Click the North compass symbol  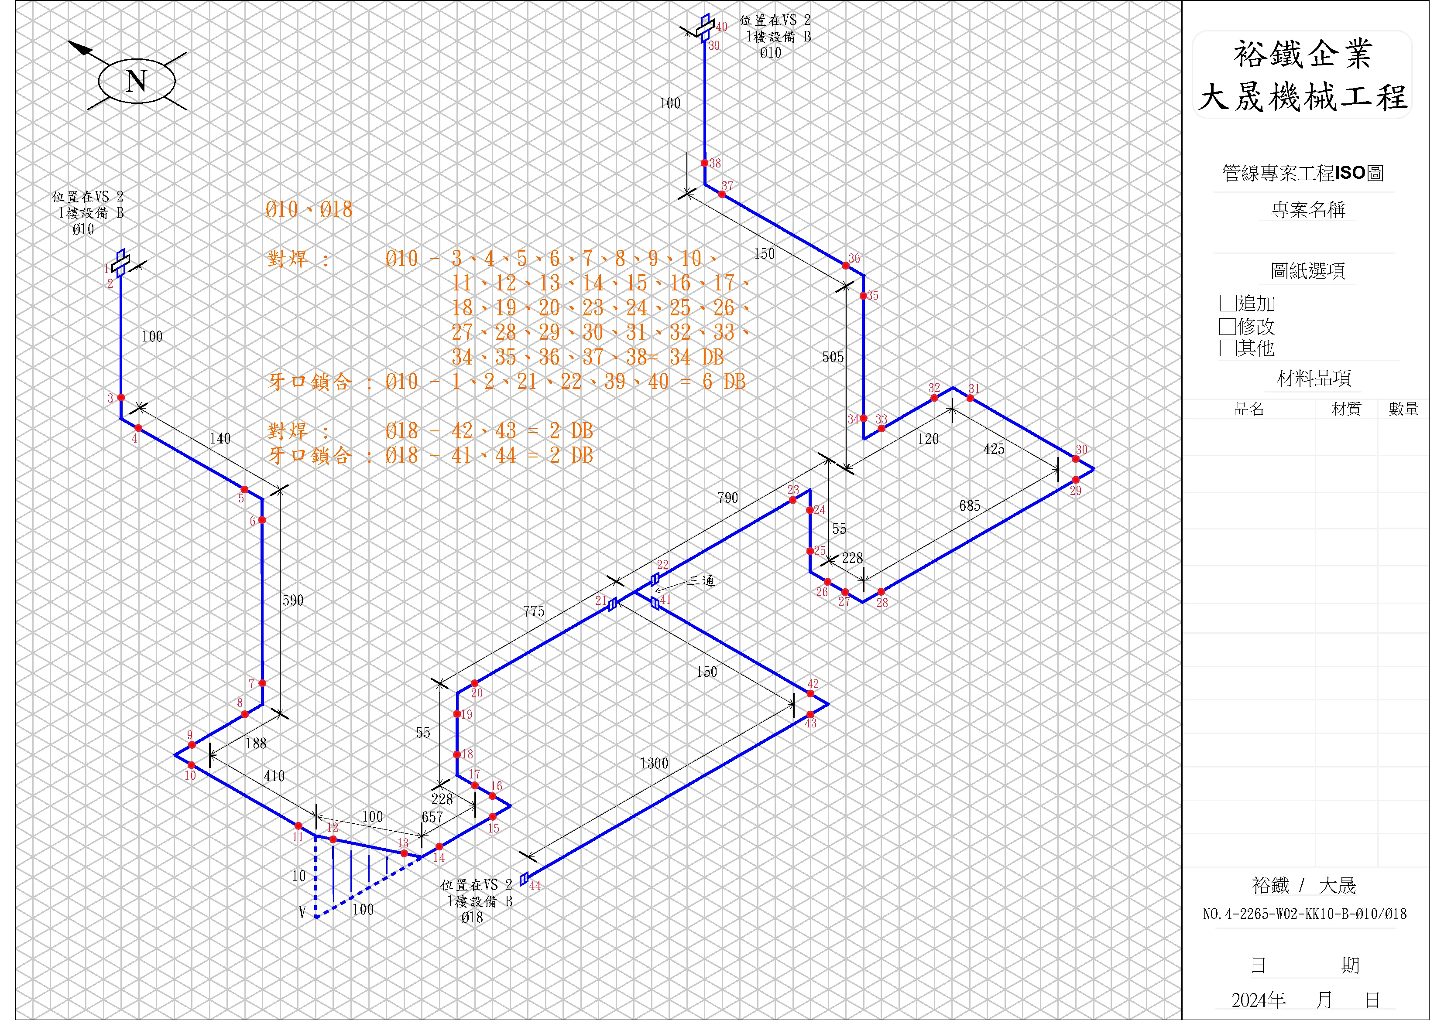click(x=137, y=80)
